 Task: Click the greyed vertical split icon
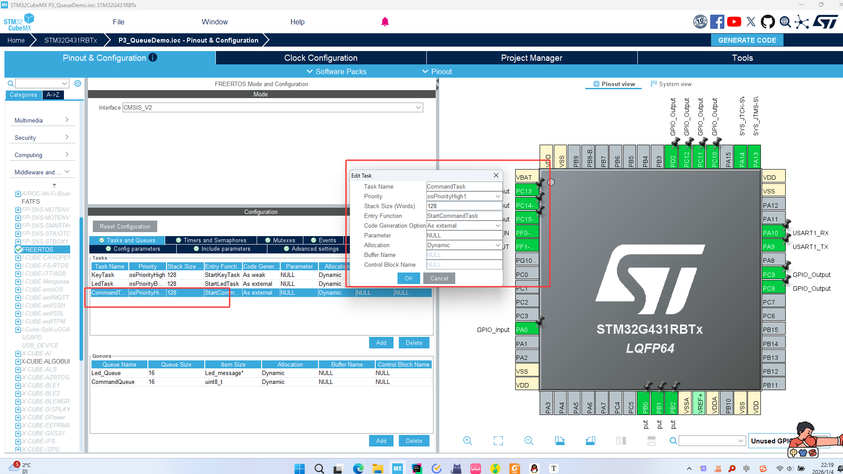[652, 441]
